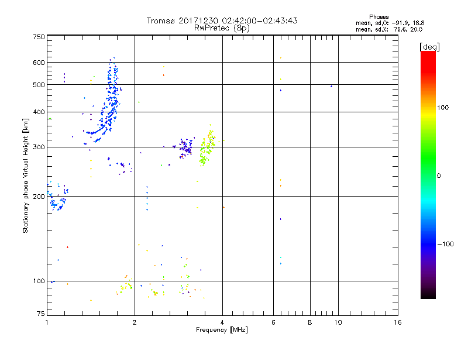Click the y-axis tick label '200'

pyautogui.click(x=39, y=197)
